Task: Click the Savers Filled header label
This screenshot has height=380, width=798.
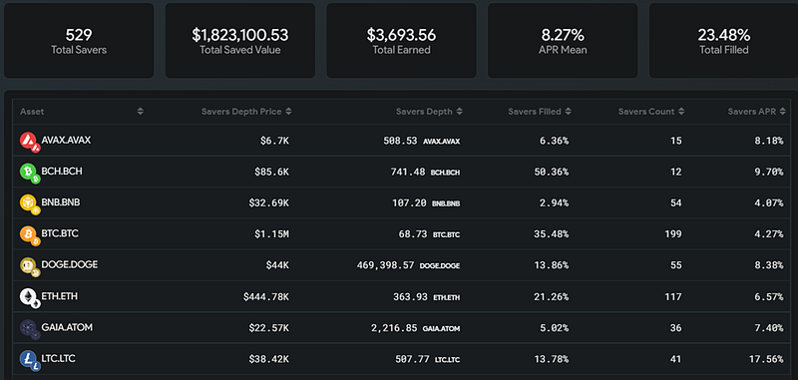Action: click(x=535, y=112)
